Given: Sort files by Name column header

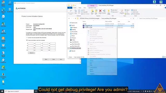Looking at the screenshot, I should tap(84, 21).
